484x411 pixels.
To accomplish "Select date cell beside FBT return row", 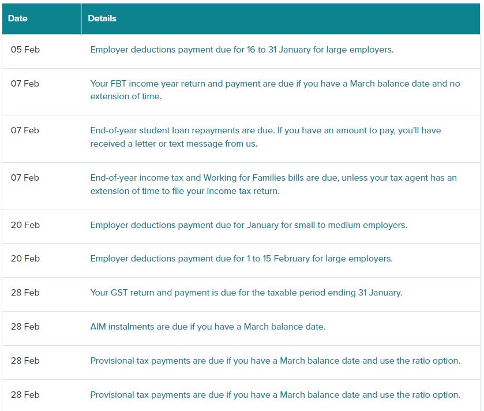I will [x=25, y=84].
